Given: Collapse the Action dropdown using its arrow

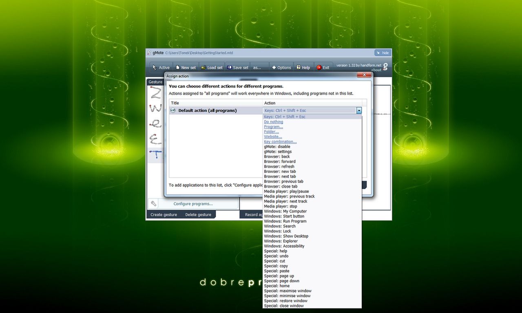Looking at the screenshot, I should [x=359, y=110].
